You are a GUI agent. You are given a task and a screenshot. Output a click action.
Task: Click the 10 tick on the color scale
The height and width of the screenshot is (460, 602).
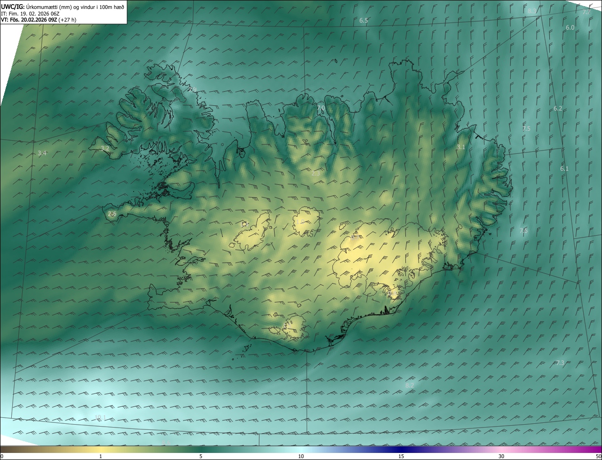tap(301, 456)
